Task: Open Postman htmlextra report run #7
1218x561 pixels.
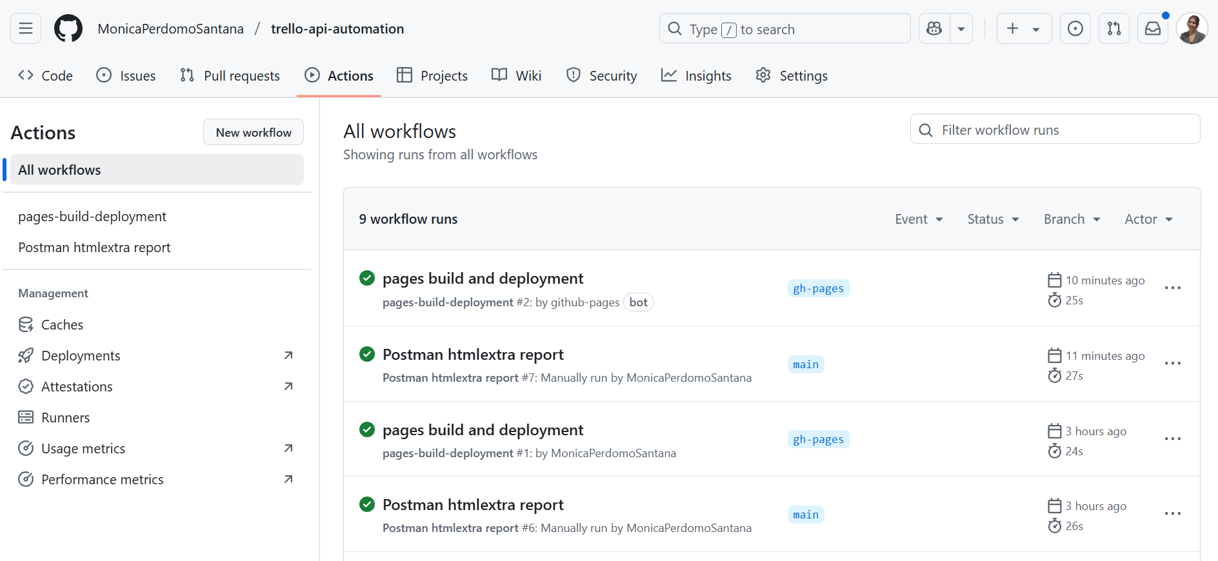Action: 473,355
